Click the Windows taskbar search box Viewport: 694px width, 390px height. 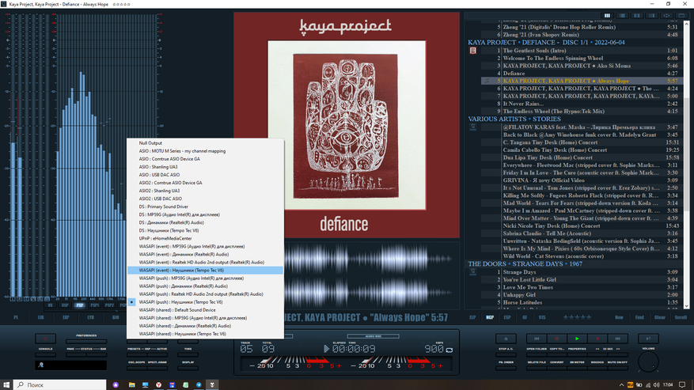(x=60, y=384)
